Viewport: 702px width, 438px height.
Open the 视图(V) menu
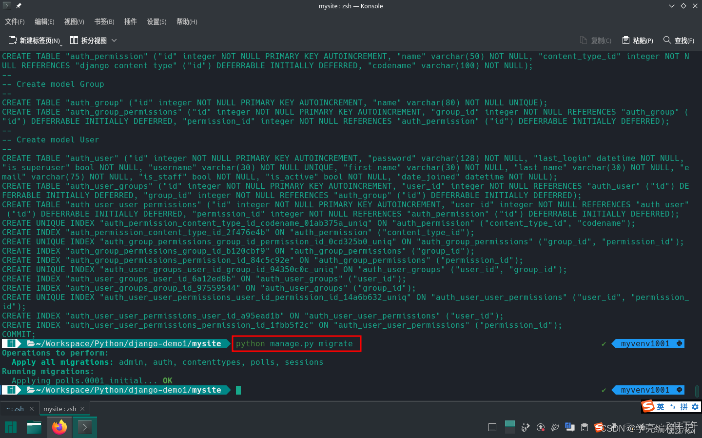[x=74, y=21]
